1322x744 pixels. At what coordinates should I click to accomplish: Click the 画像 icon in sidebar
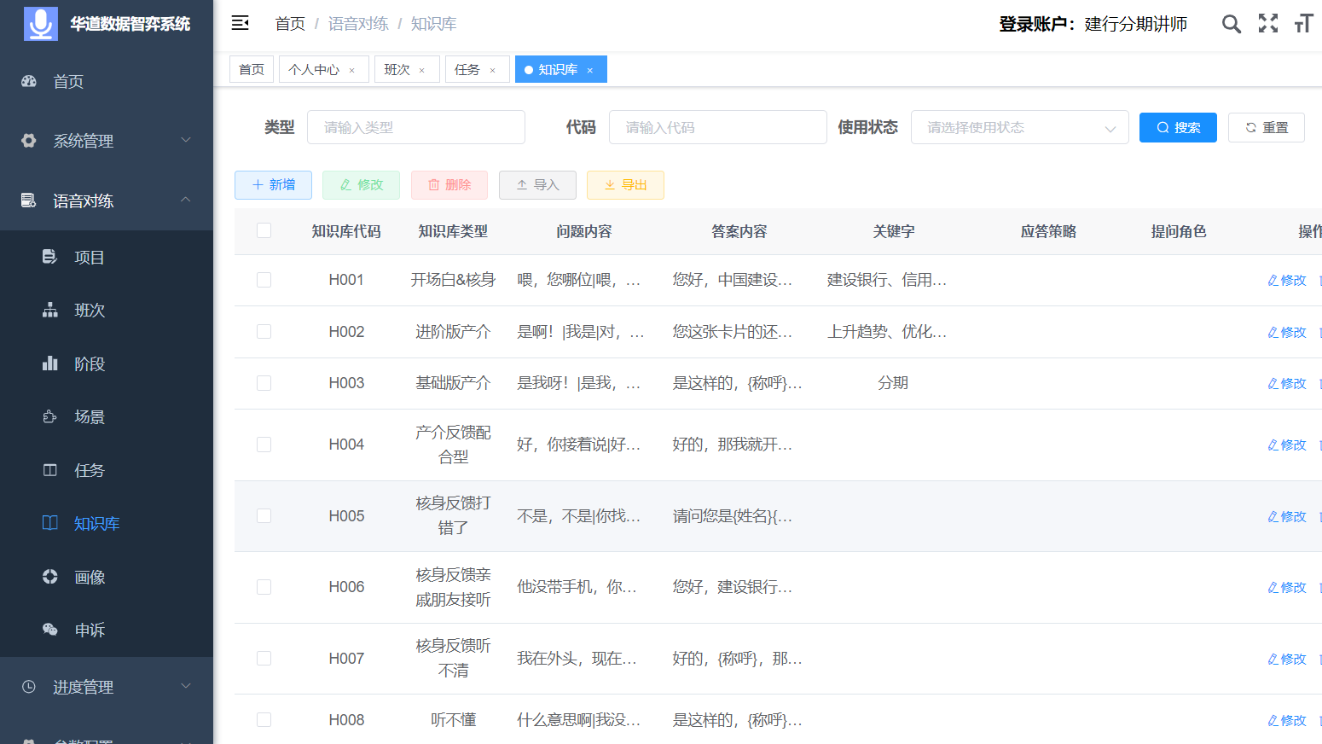pos(50,577)
